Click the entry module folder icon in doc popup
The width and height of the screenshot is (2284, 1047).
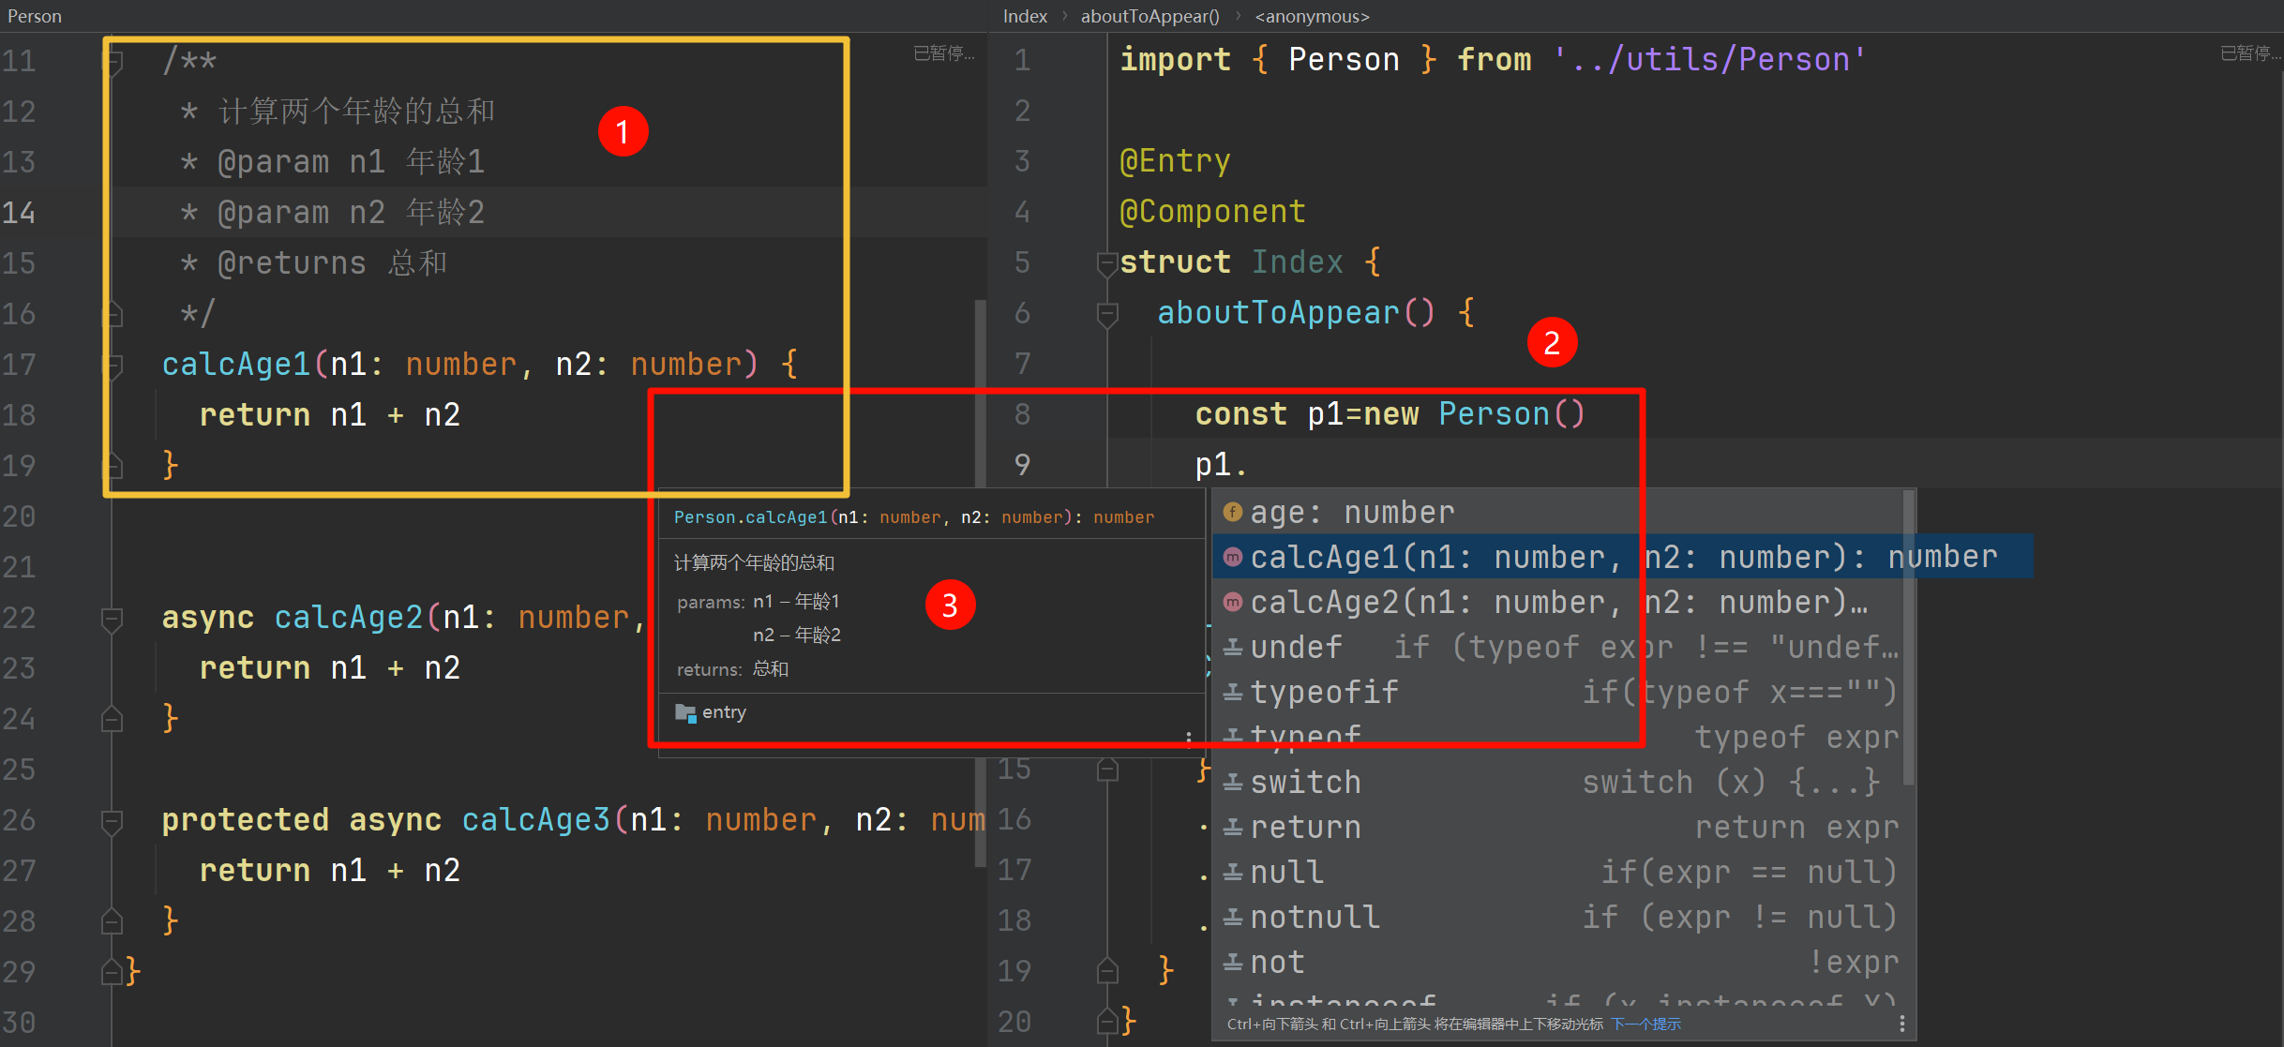[685, 712]
